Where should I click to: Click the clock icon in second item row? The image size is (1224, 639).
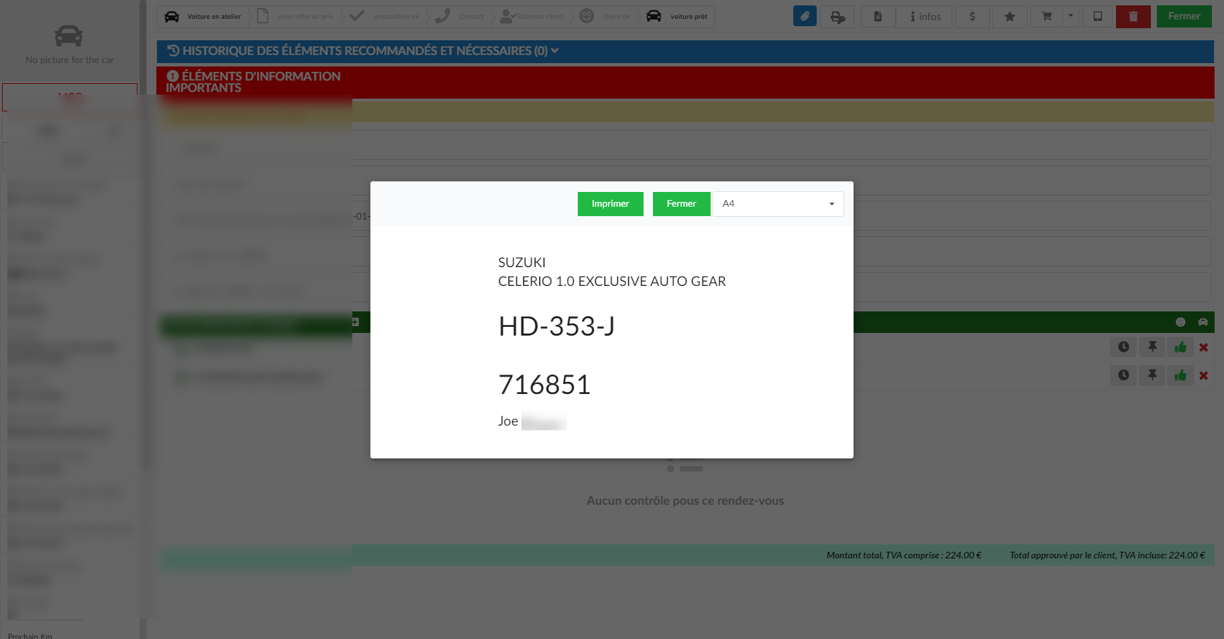coord(1123,375)
